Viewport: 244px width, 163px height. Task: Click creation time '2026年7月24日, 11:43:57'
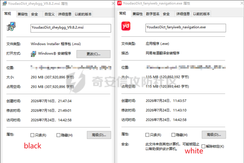click(166, 101)
